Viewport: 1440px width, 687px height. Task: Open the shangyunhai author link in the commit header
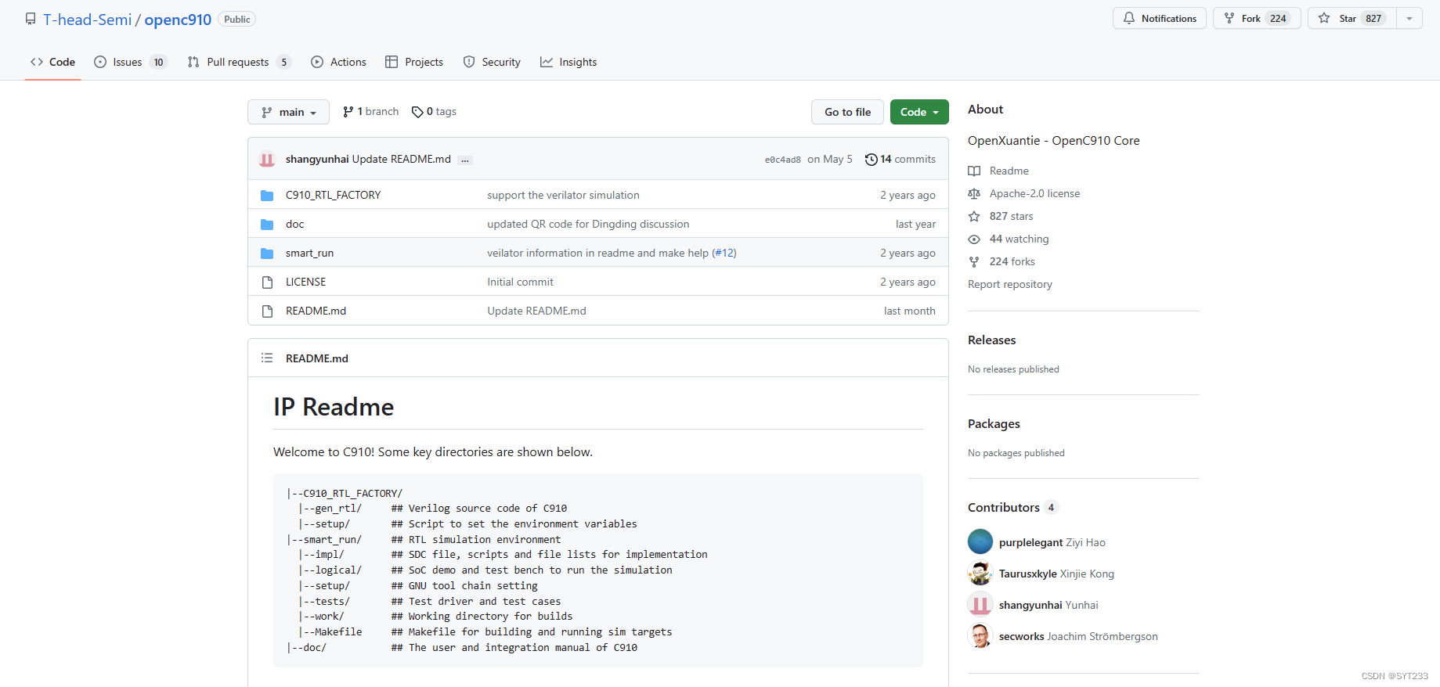317,159
